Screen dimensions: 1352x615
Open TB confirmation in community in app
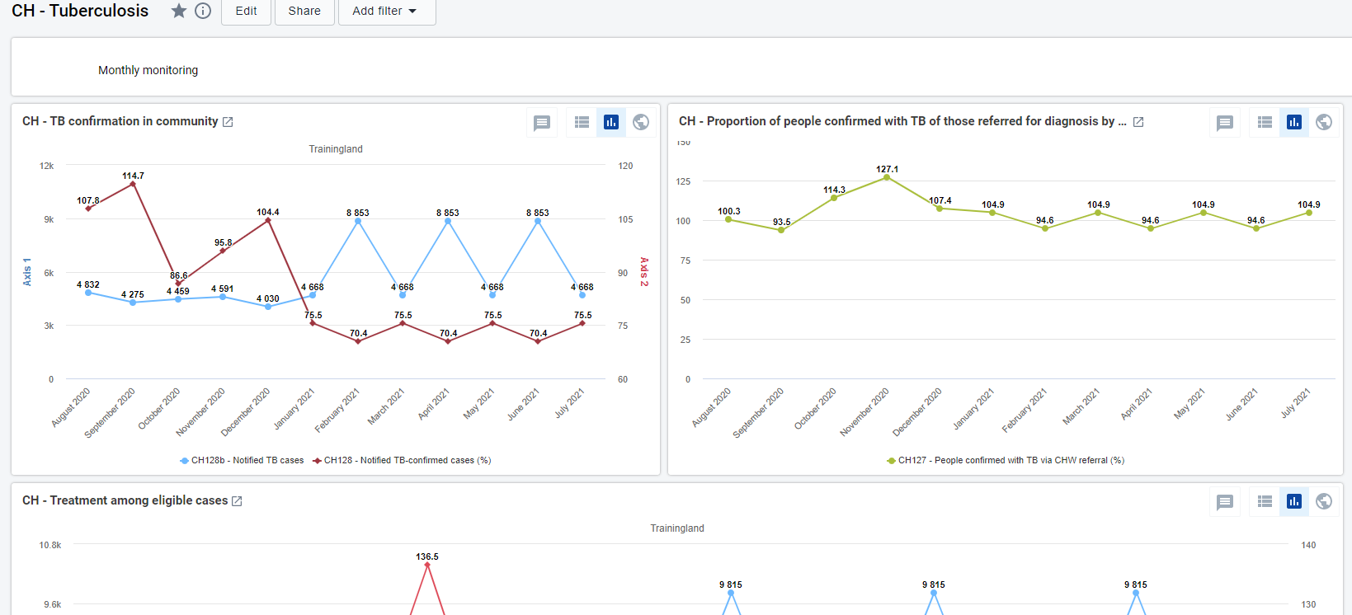tap(228, 122)
